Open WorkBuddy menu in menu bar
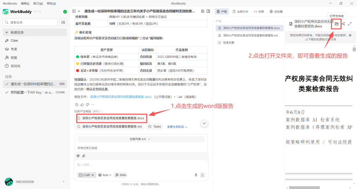Screen dimensions: 357x189 (10, 3)
